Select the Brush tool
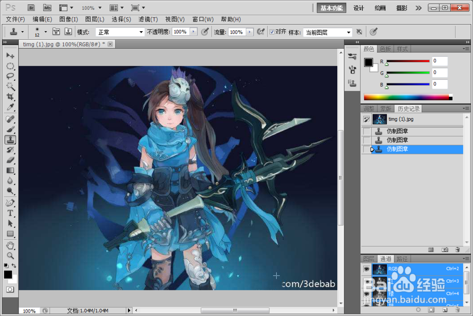The width and height of the screenshot is (473, 316). point(10,129)
